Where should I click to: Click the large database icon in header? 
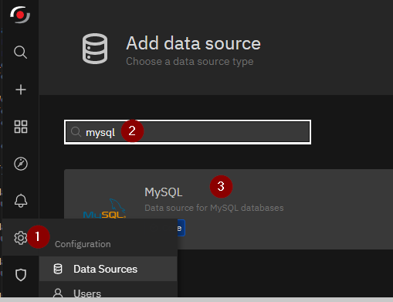pyautogui.click(x=95, y=49)
